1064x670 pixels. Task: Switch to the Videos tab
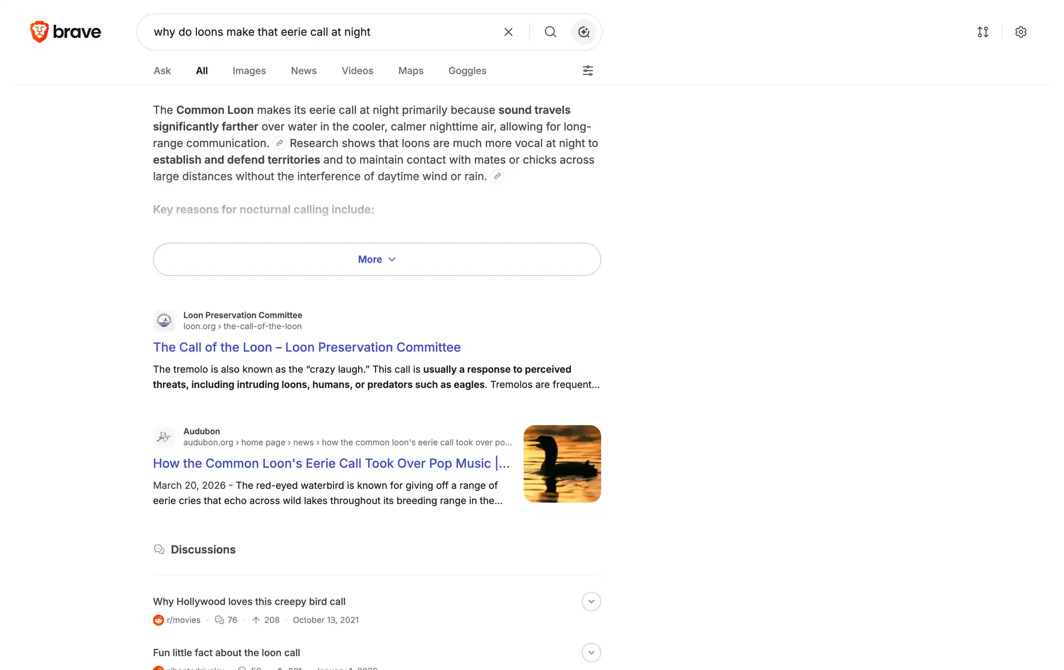[358, 71]
